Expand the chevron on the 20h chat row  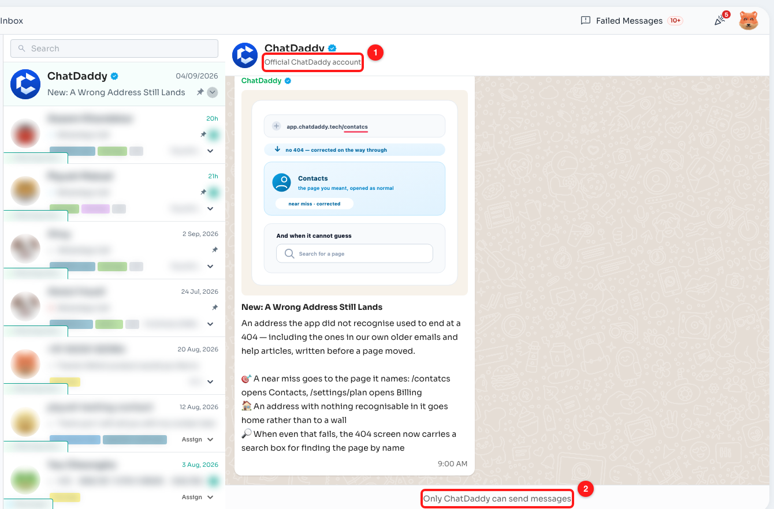tap(210, 151)
